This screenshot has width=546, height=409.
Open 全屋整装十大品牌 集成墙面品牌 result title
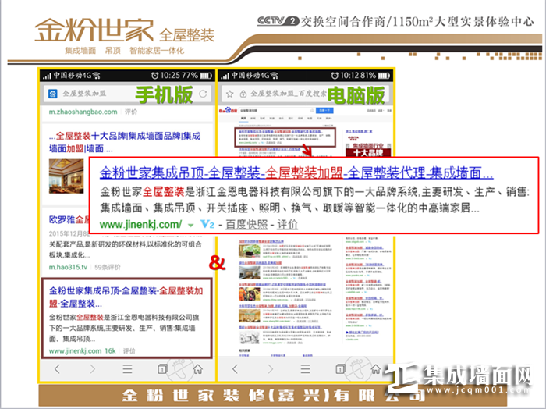click(125, 142)
